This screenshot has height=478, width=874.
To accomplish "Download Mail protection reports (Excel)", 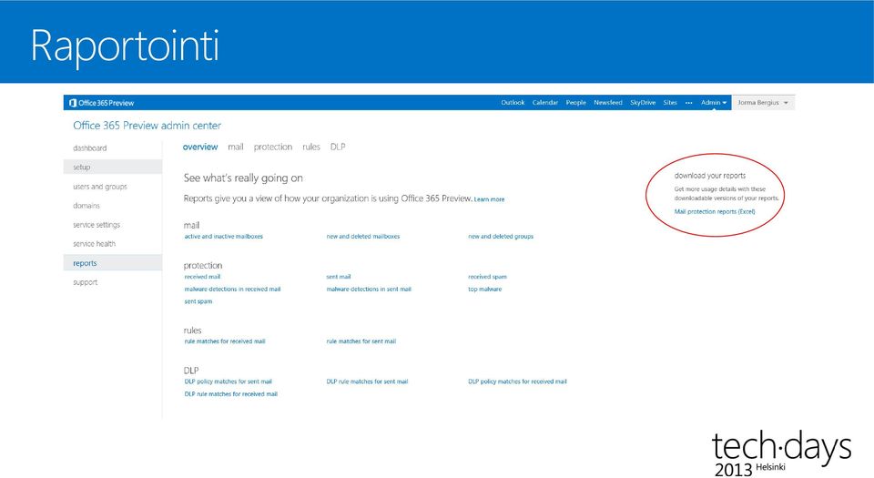I will tap(715, 212).
